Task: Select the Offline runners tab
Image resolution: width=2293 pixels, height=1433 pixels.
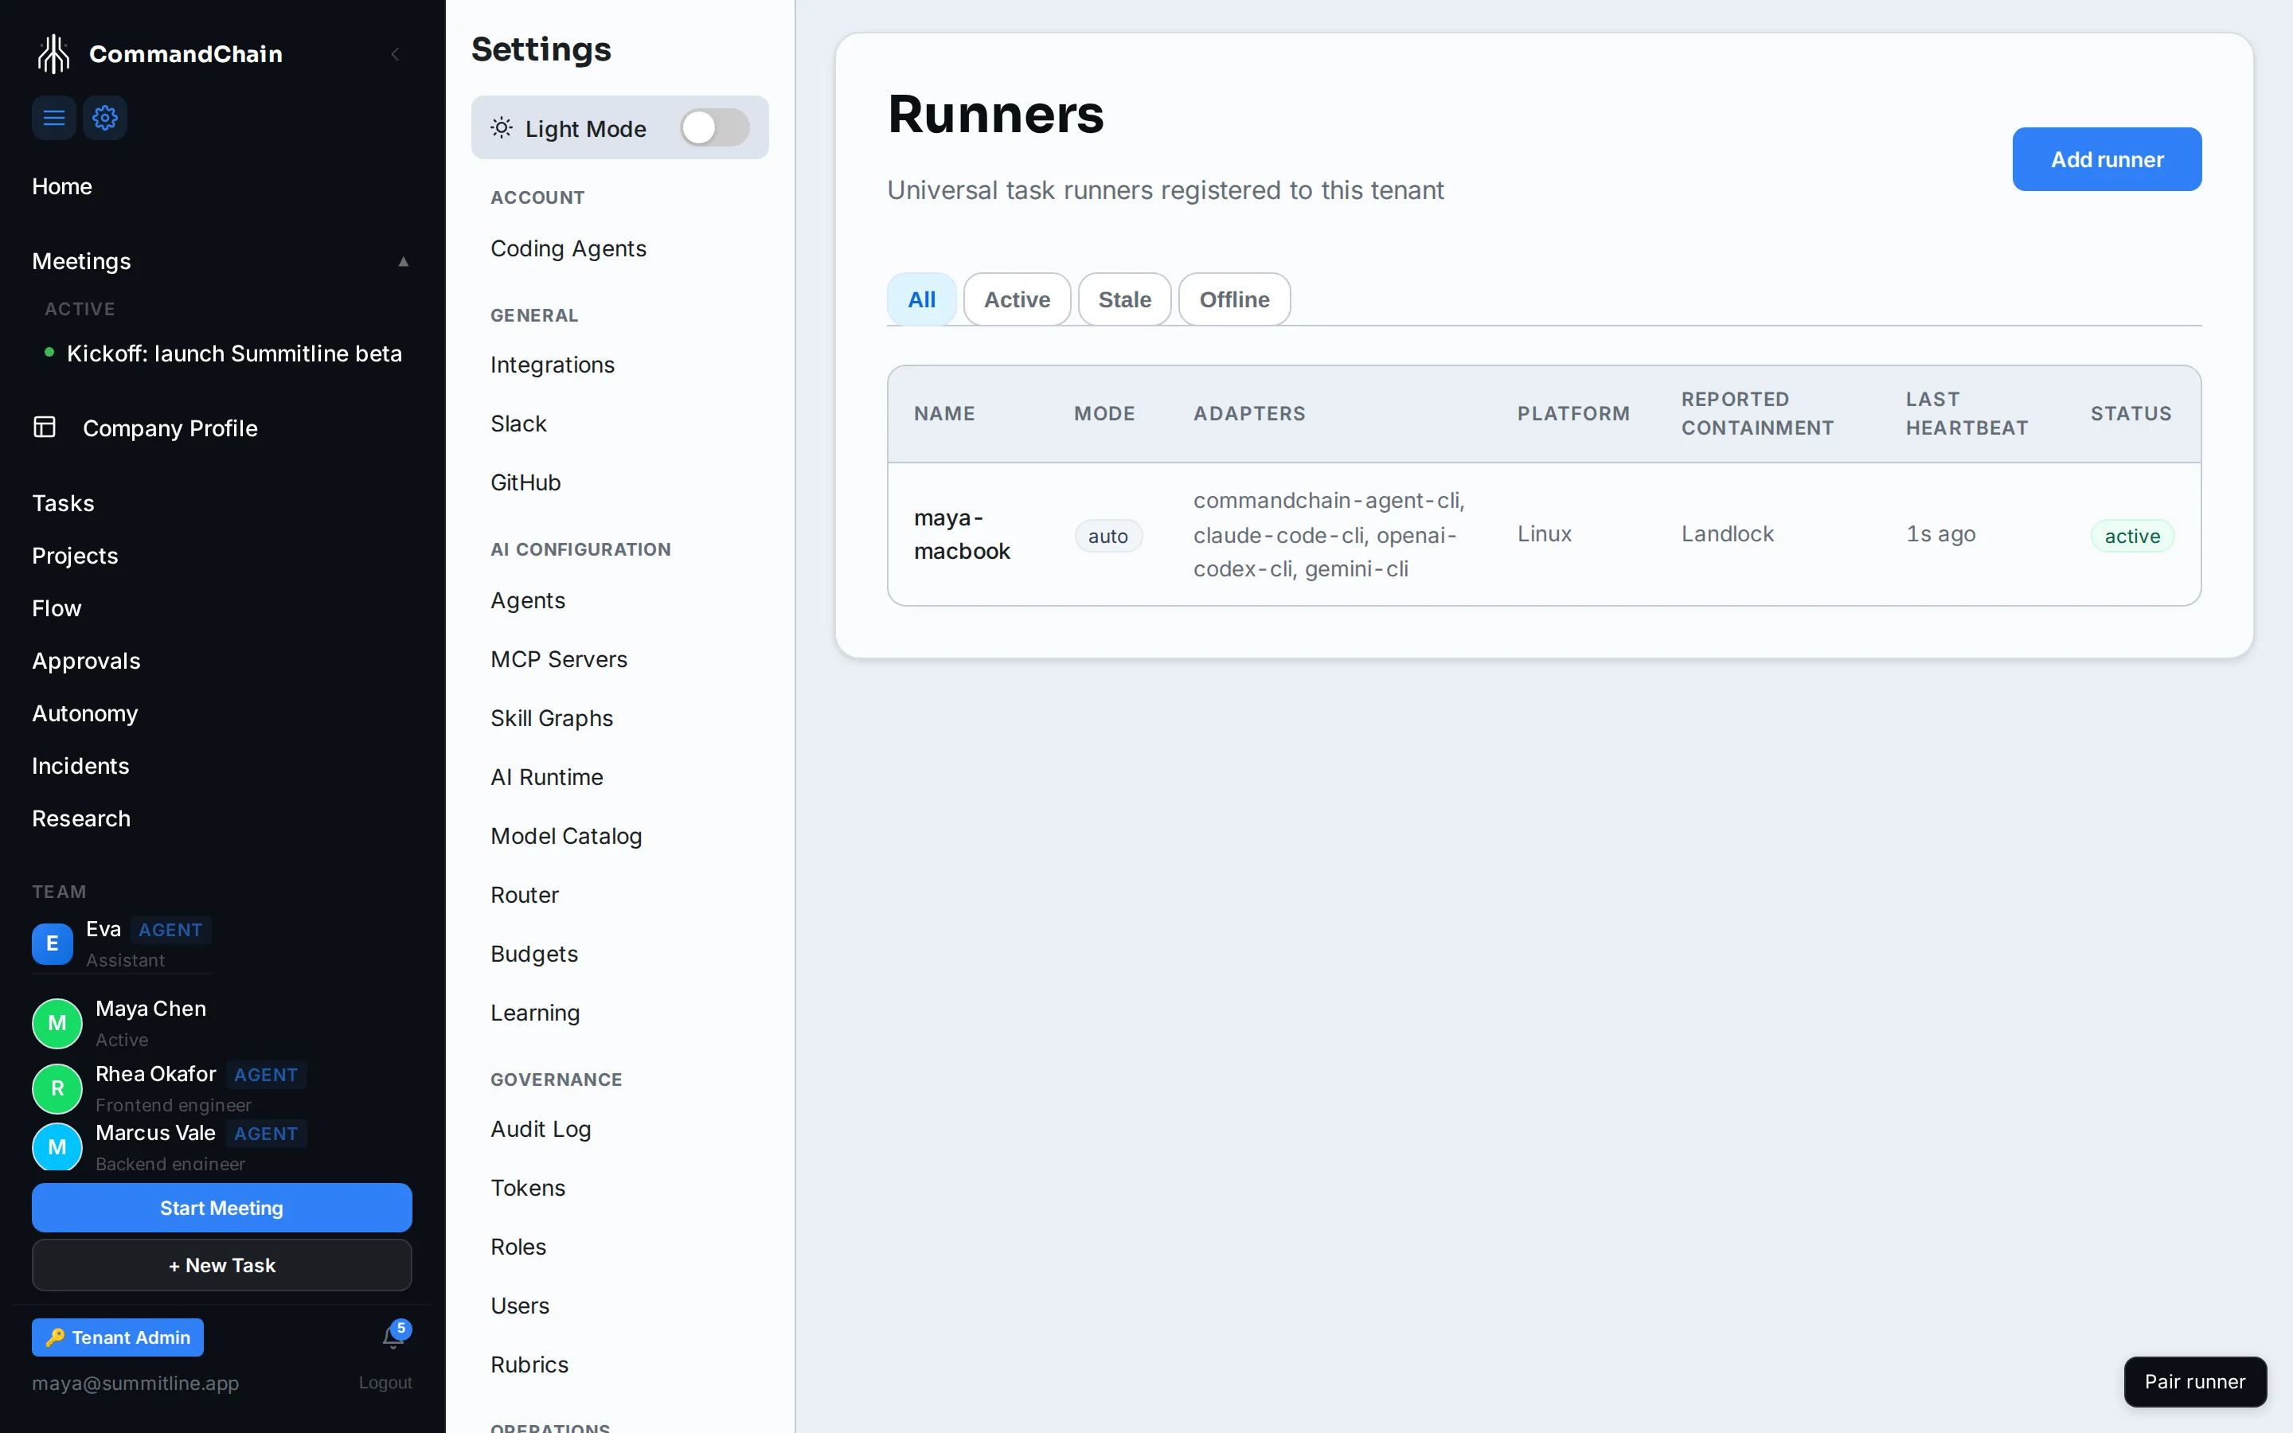Action: pyautogui.click(x=1233, y=299)
